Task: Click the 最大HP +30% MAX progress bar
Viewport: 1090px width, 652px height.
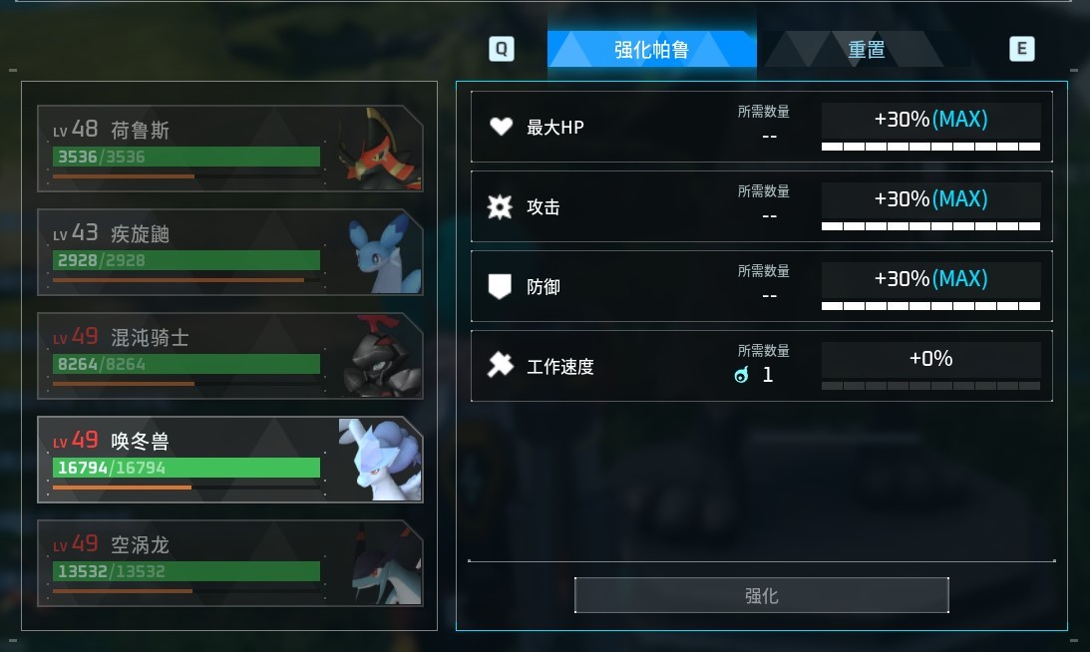Action: tap(930, 147)
